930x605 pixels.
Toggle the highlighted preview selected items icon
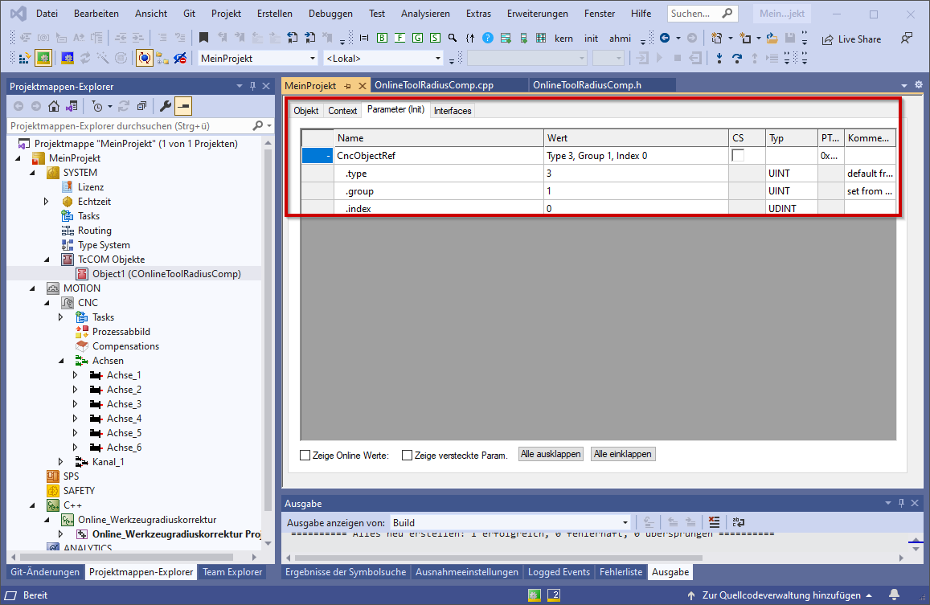(x=183, y=106)
